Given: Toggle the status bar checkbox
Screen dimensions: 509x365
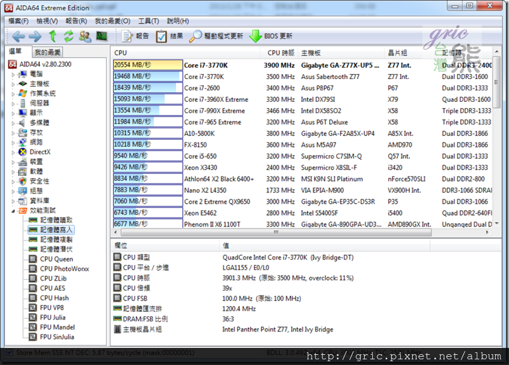Looking at the screenshot, I should tap(9, 352).
